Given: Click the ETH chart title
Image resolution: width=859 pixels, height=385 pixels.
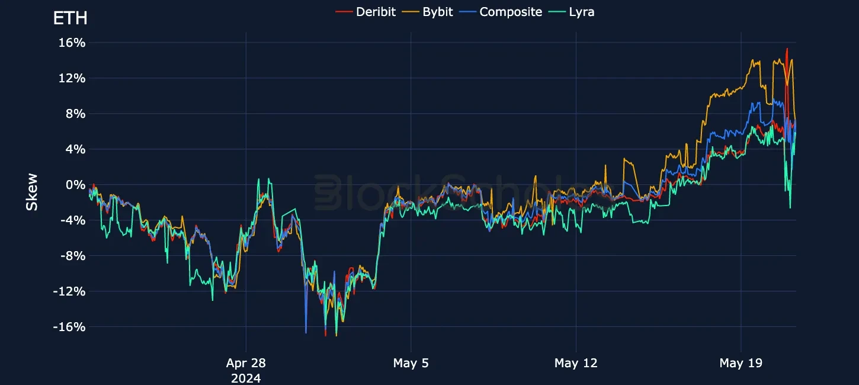Looking at the screenshot, I should (x=69, y=18).
